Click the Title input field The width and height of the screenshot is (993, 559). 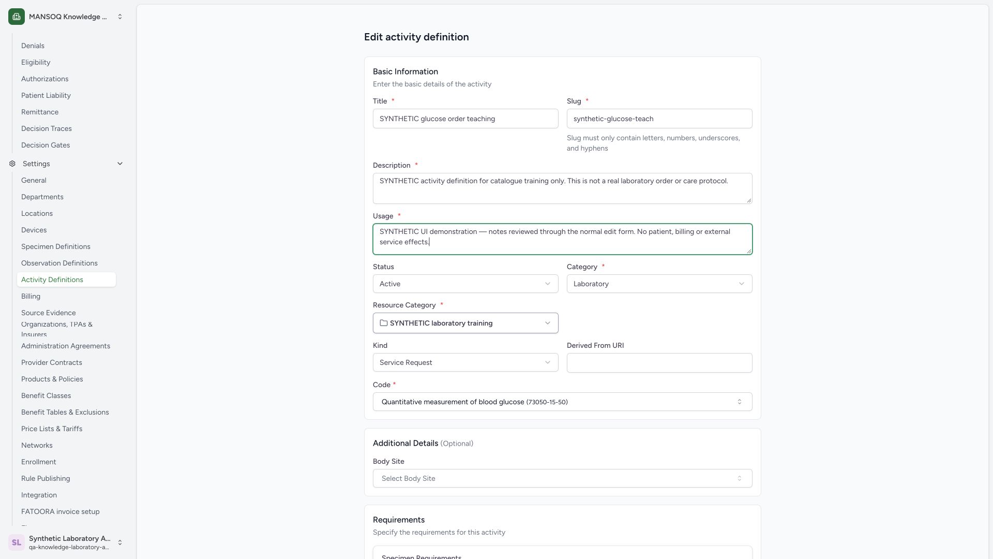click(465, 119)
